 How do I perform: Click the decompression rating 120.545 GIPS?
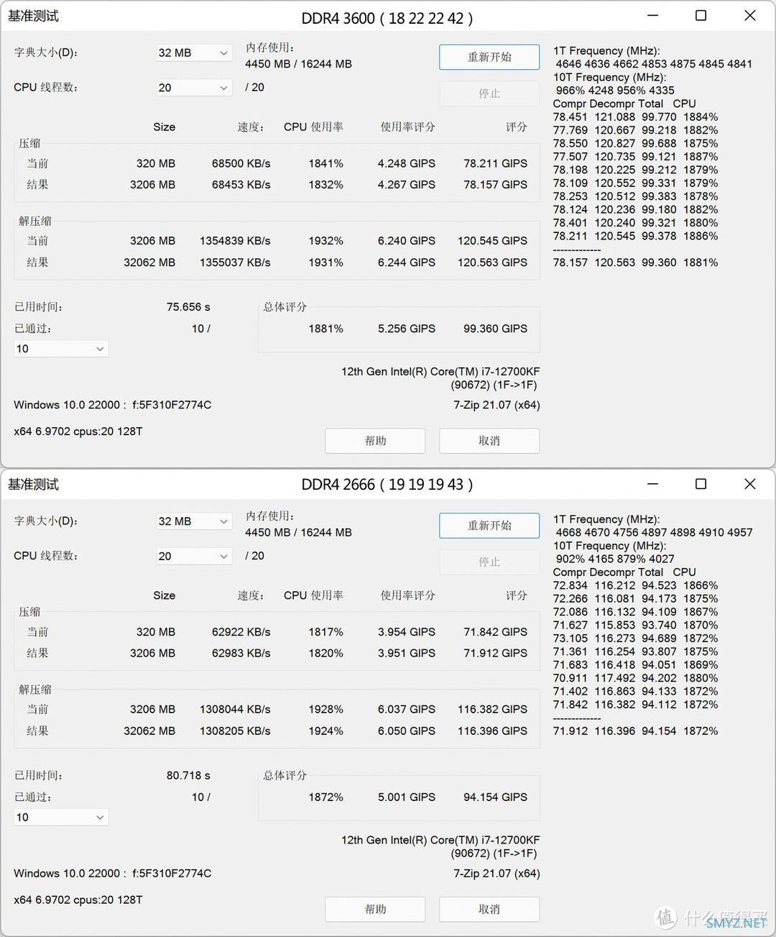click(493, 241)
